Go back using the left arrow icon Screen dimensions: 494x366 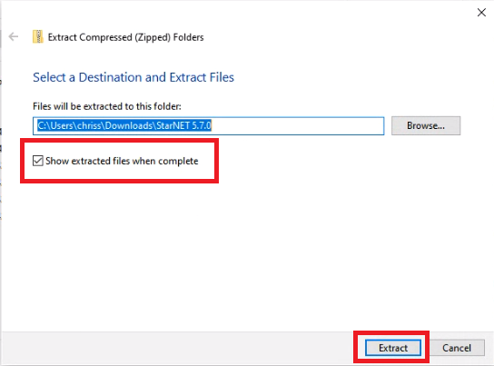point(14,37)
